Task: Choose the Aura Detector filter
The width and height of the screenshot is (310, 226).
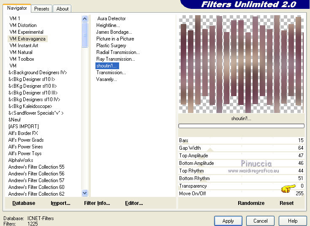Action: point(111,19)
